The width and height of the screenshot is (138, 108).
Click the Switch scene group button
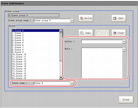click(86, 18)
